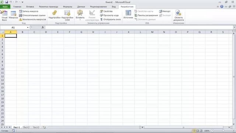Click the Insert Function fx button

click(x=43, y=27)
